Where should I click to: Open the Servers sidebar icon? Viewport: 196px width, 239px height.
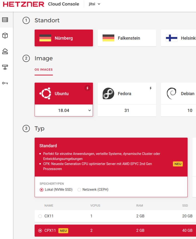(5, 20)
